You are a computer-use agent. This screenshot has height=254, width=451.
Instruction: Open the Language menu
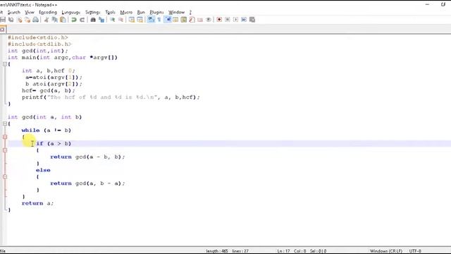tap(70, 12)
